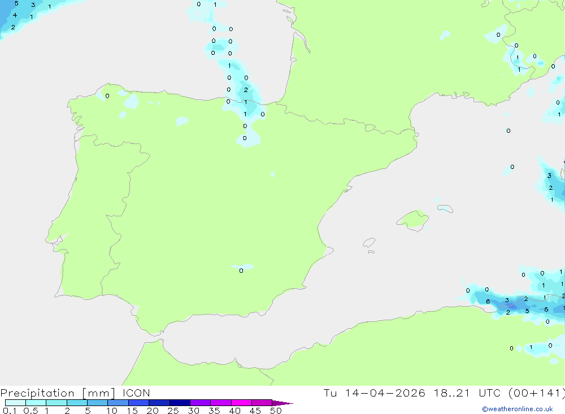Pick the 20–25 mm legend color swatch
The height and width of the screenshot is (414, 565).
pos(159,403)
